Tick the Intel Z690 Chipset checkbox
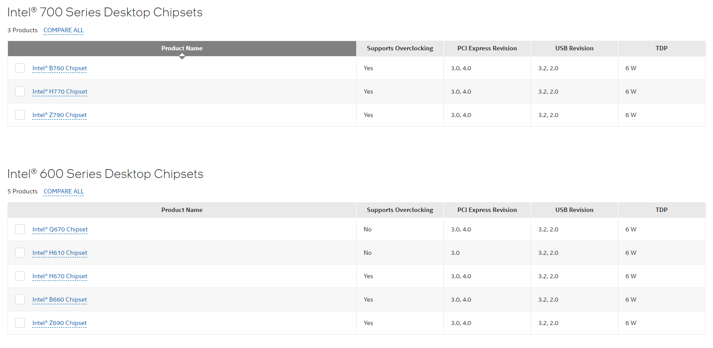Screen dimensions: 713x348 point(20,323)
